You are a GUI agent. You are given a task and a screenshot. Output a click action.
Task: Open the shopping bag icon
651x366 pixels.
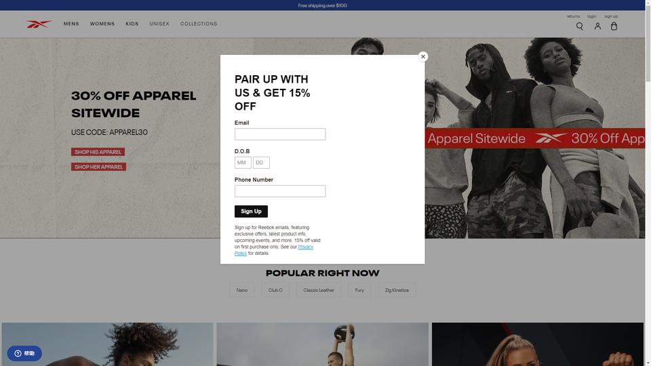click(x=614, y=26)
